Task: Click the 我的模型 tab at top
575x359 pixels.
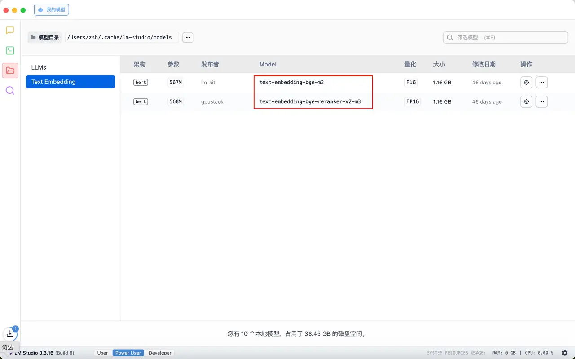Action: (x=52, y=9)
